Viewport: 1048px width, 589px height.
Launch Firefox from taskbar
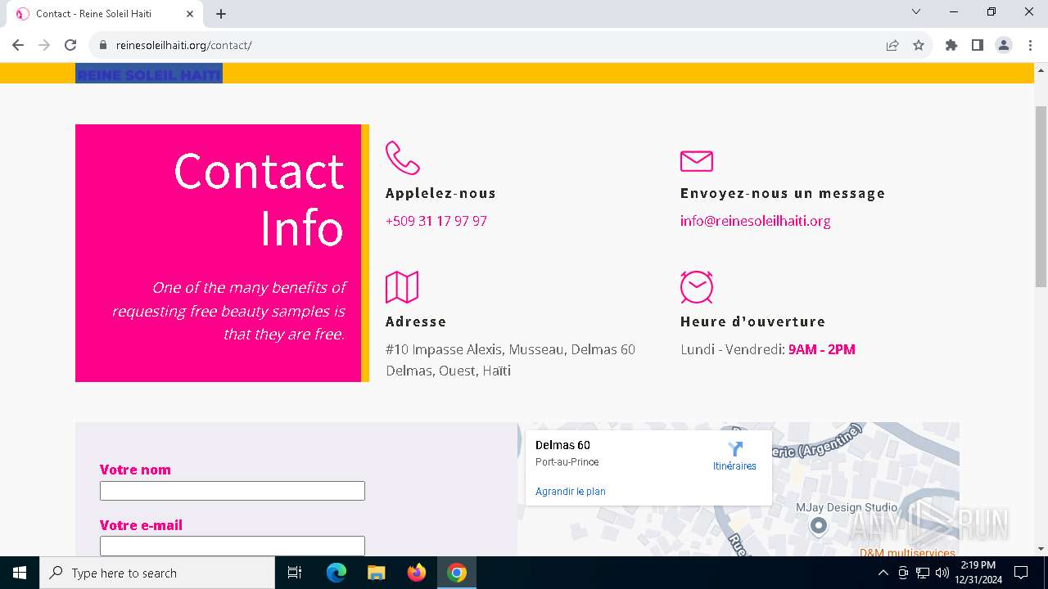[417, 573]
